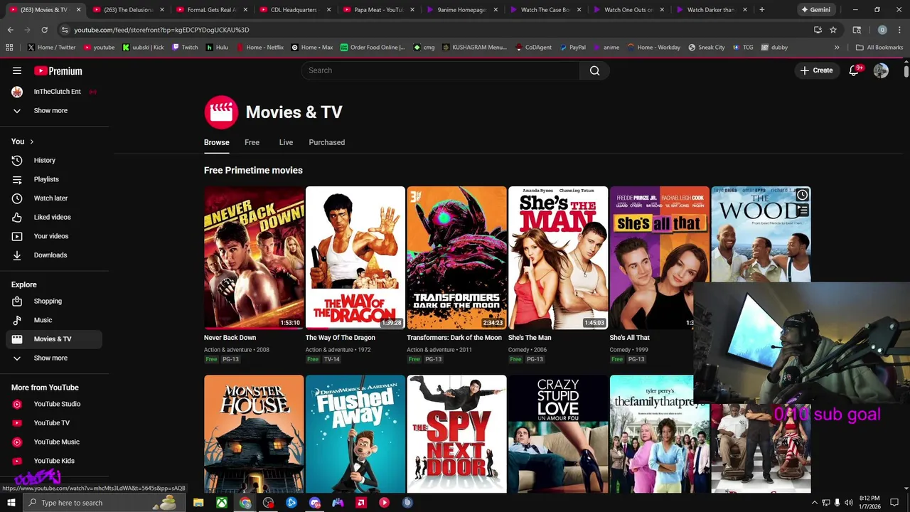Click the Shopping bag icon
Screen dimensions: 910x512
pos(17,302)
